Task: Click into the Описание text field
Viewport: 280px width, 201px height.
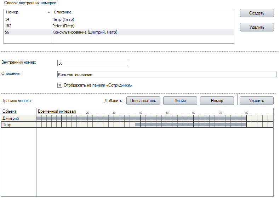Action: pyautogui.click(x=166, y=74)
